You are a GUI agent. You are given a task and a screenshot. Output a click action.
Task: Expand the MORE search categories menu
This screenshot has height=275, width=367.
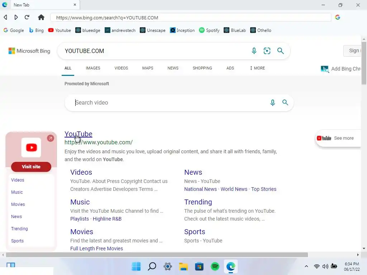pos(257,68)
